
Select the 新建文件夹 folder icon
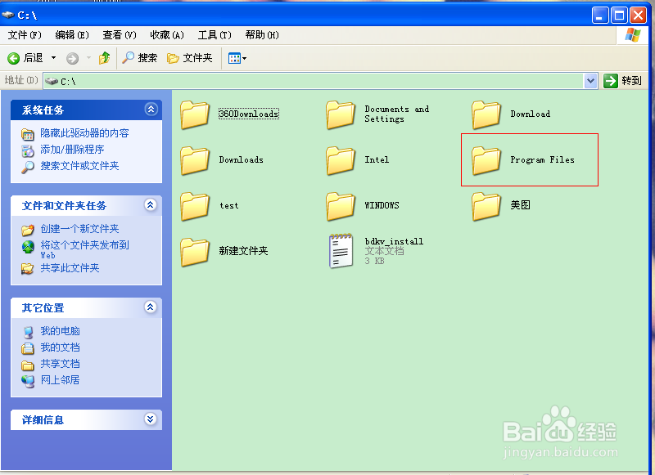pos(195,252)
